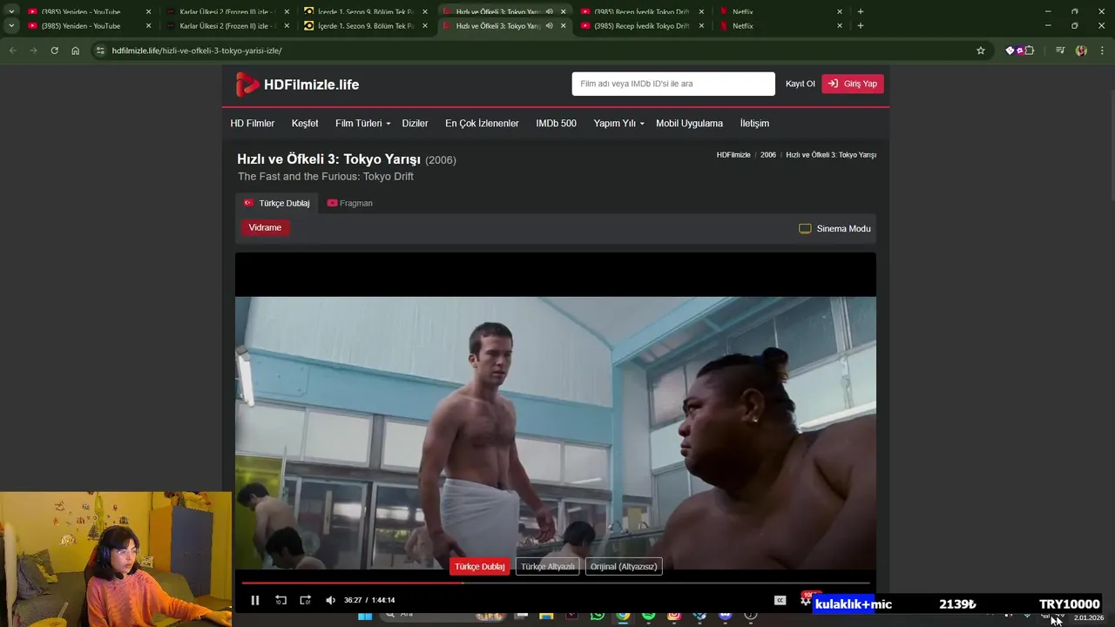Screen dimensions: 1115x627
Task: Open HD Filmler menu item
Action: click(253, 124)
